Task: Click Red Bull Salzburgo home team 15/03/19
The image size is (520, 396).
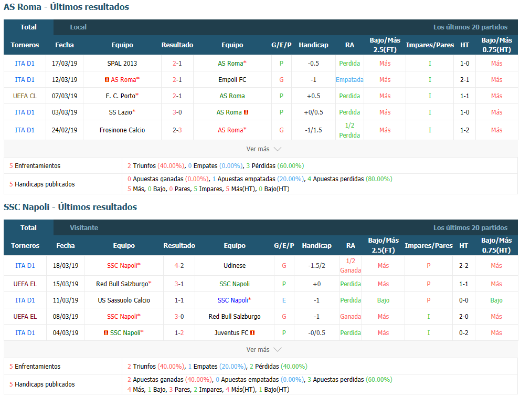Action: click(122, 284)
